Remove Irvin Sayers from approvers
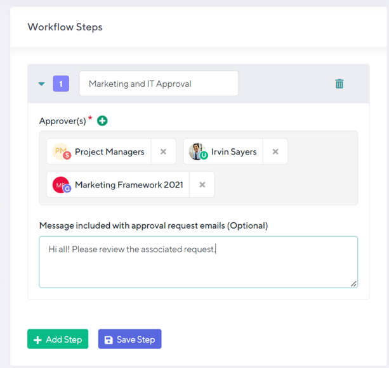Image resolution: width=389 pixels, height=368 pixels. pyautogui.click(x=275, y=152)
